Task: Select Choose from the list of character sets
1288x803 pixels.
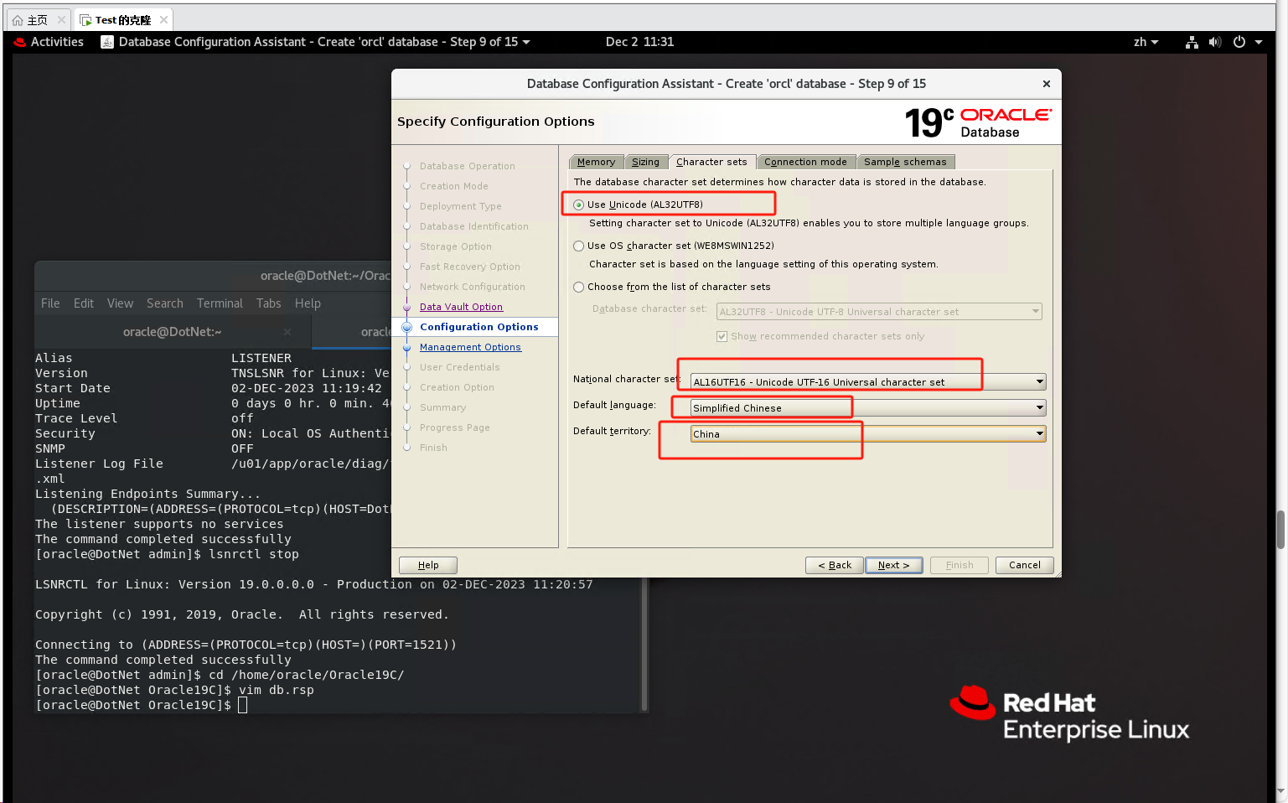Action: tap(578, 287)
